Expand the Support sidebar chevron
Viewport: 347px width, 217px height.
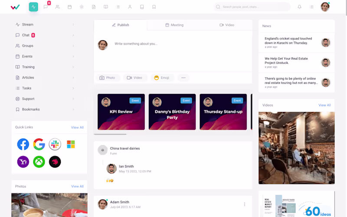tap(73, 99)
